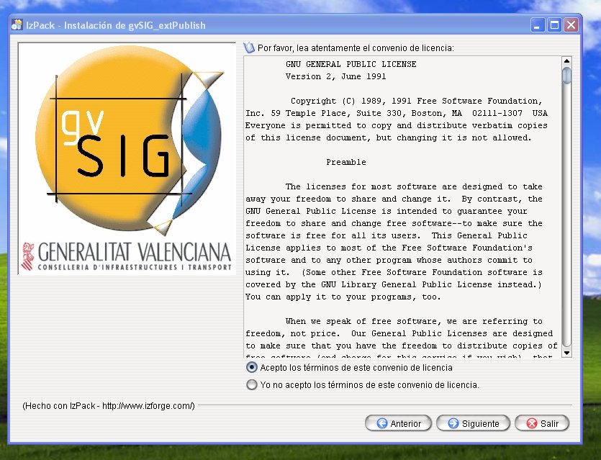Click the book icon beside the license instruction
This screenshot has width=601, height=460.
tap(249, 48)
